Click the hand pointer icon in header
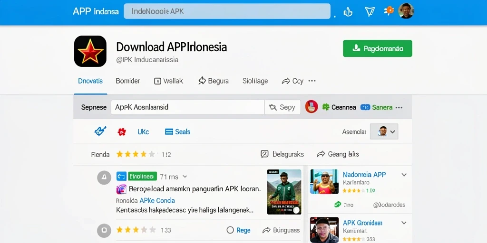Image resolution: width=487 pixels, height=243 pixels. (x=348, y=12)
